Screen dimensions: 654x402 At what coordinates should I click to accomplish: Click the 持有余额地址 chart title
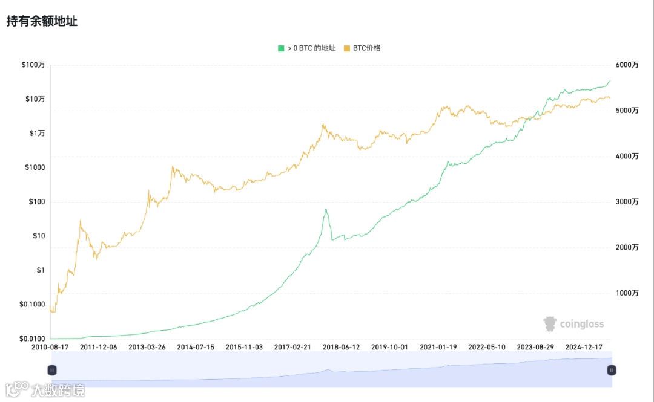42,21
